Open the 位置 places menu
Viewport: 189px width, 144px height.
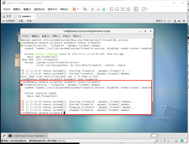20,21
